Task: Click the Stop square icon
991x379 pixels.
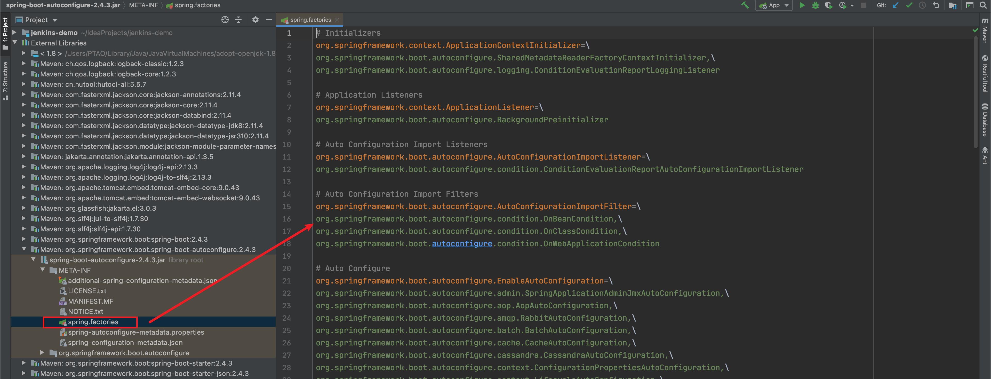Action: coord(863,5)
